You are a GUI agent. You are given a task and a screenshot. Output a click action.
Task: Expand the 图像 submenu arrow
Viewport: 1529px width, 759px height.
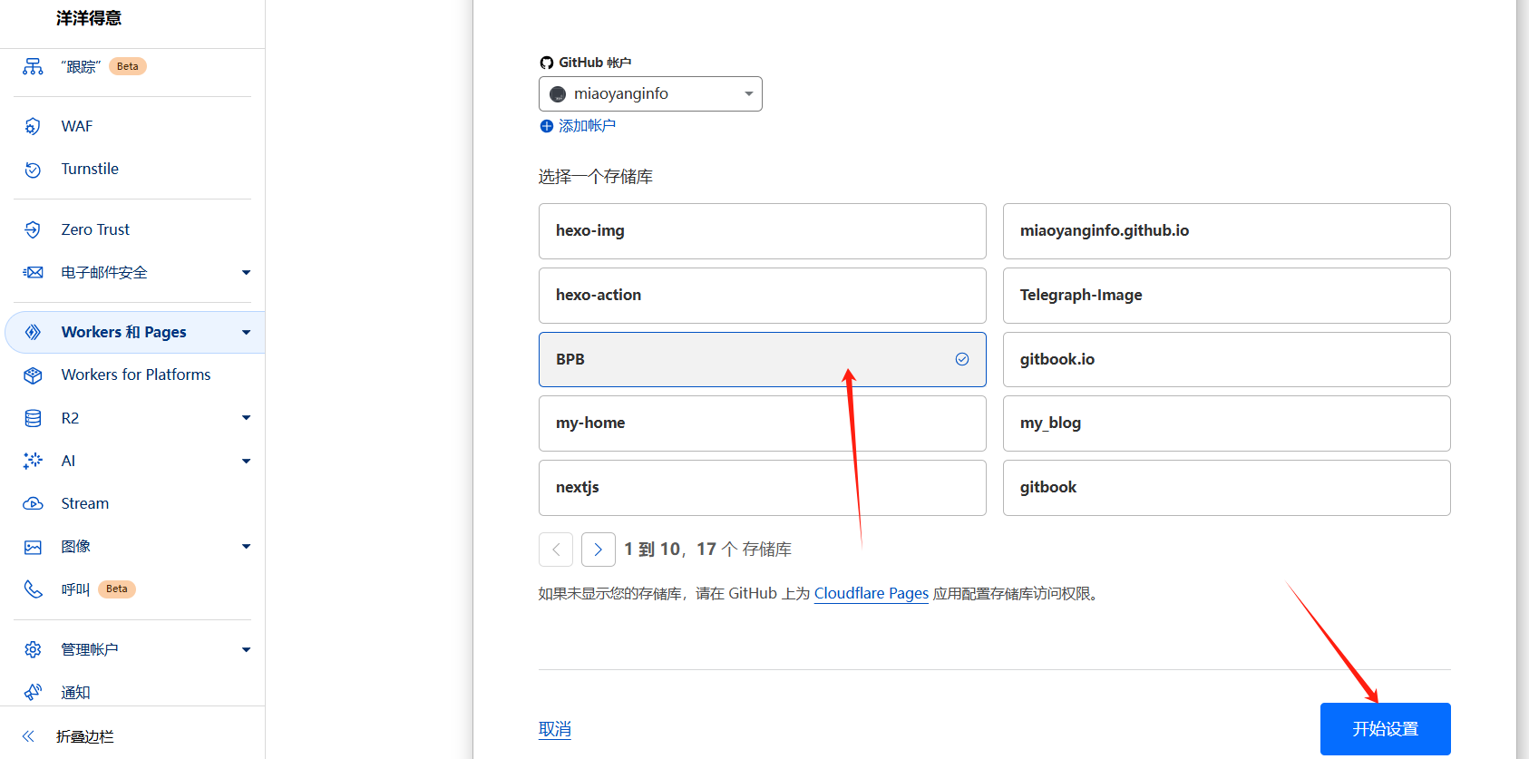point(246,547)
